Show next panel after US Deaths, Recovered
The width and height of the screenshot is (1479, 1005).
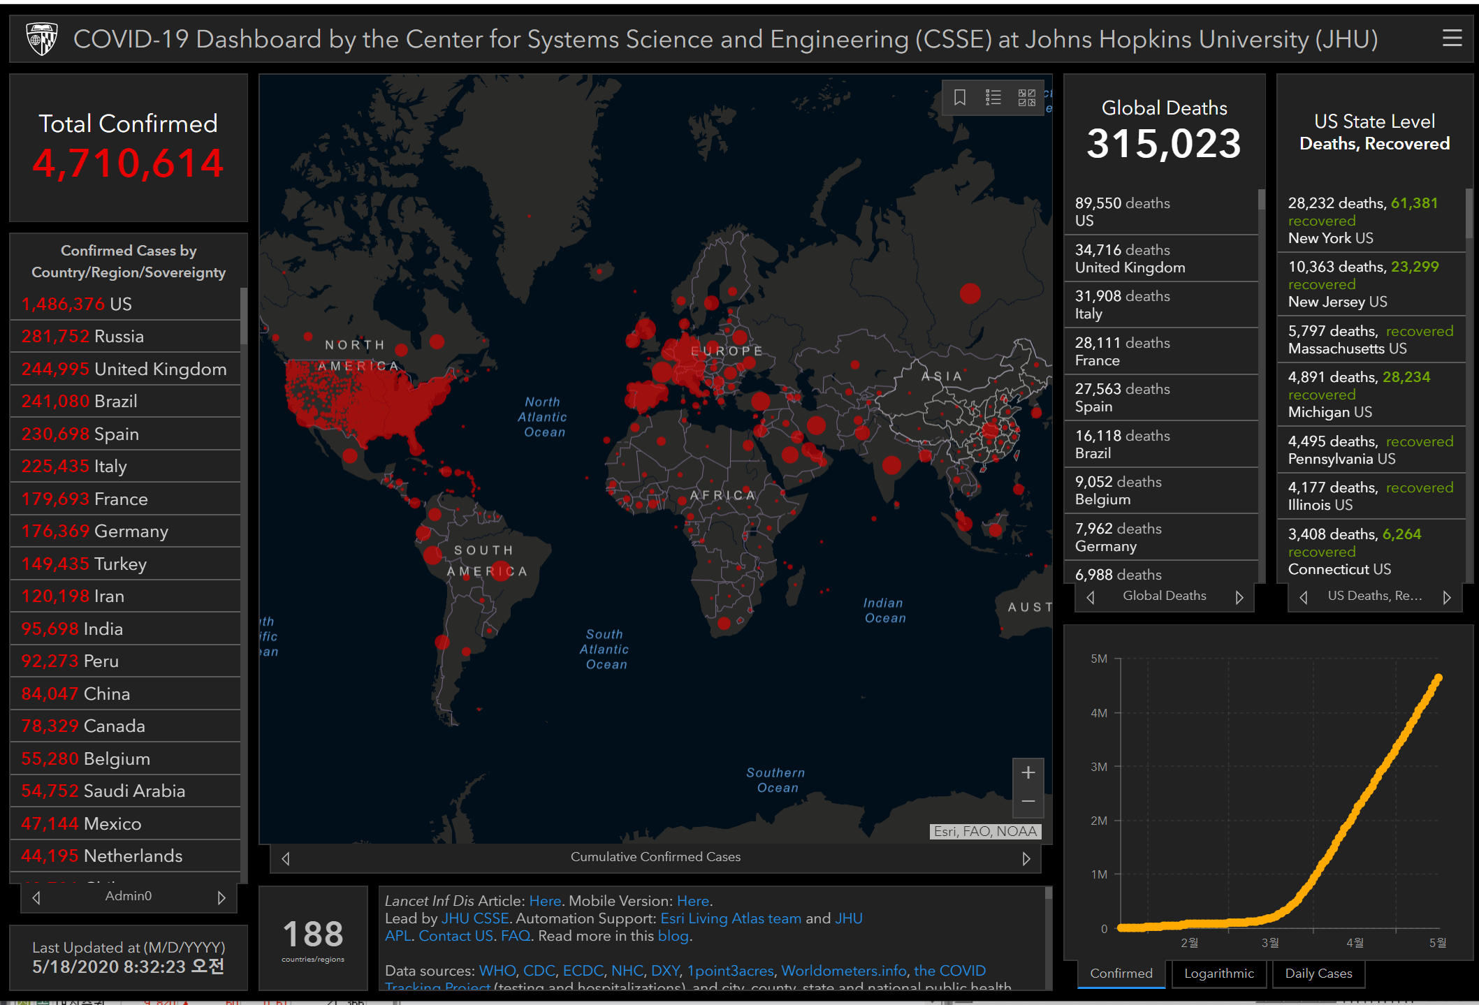click(x=1446, y=597)
